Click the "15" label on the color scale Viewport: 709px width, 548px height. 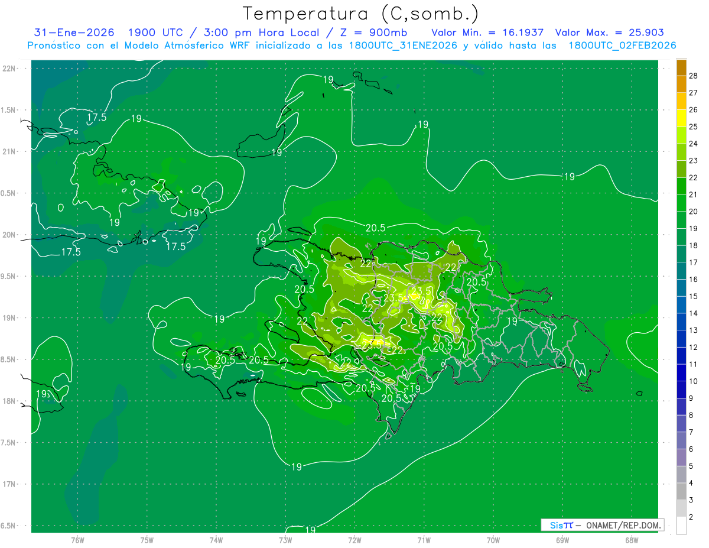[x=694, y=296]
